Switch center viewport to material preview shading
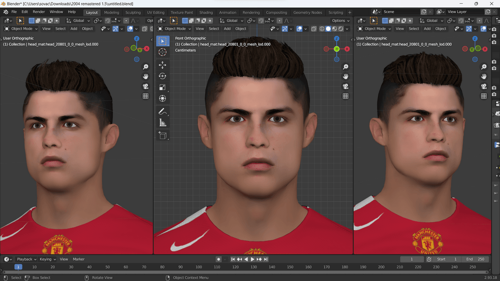 coord(335,29)
